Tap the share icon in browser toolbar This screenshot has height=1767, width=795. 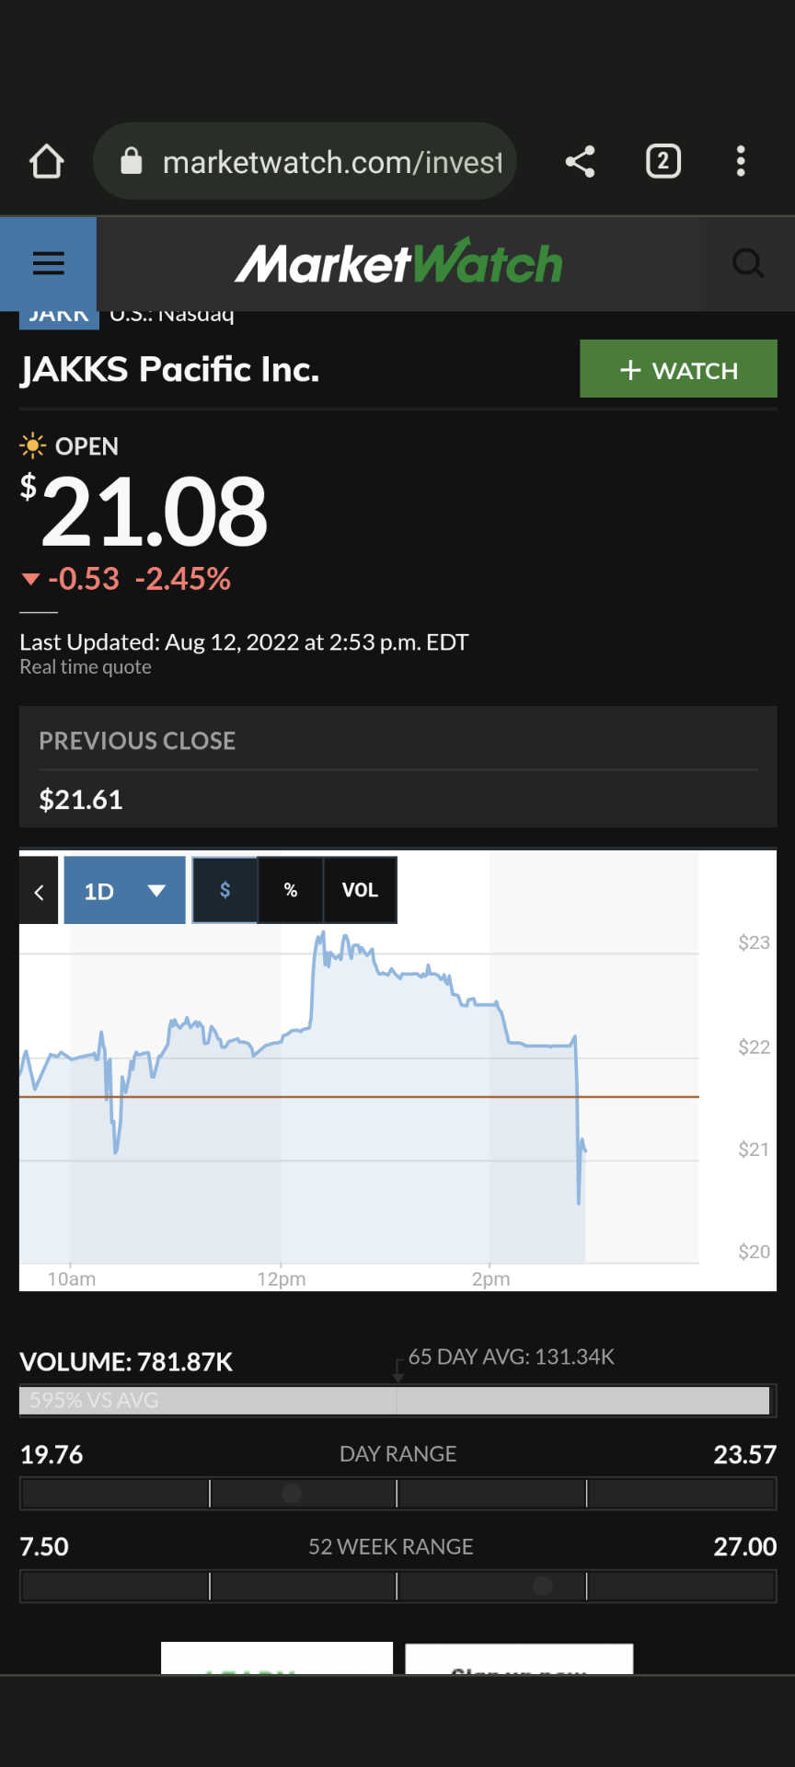click(580, 162)
